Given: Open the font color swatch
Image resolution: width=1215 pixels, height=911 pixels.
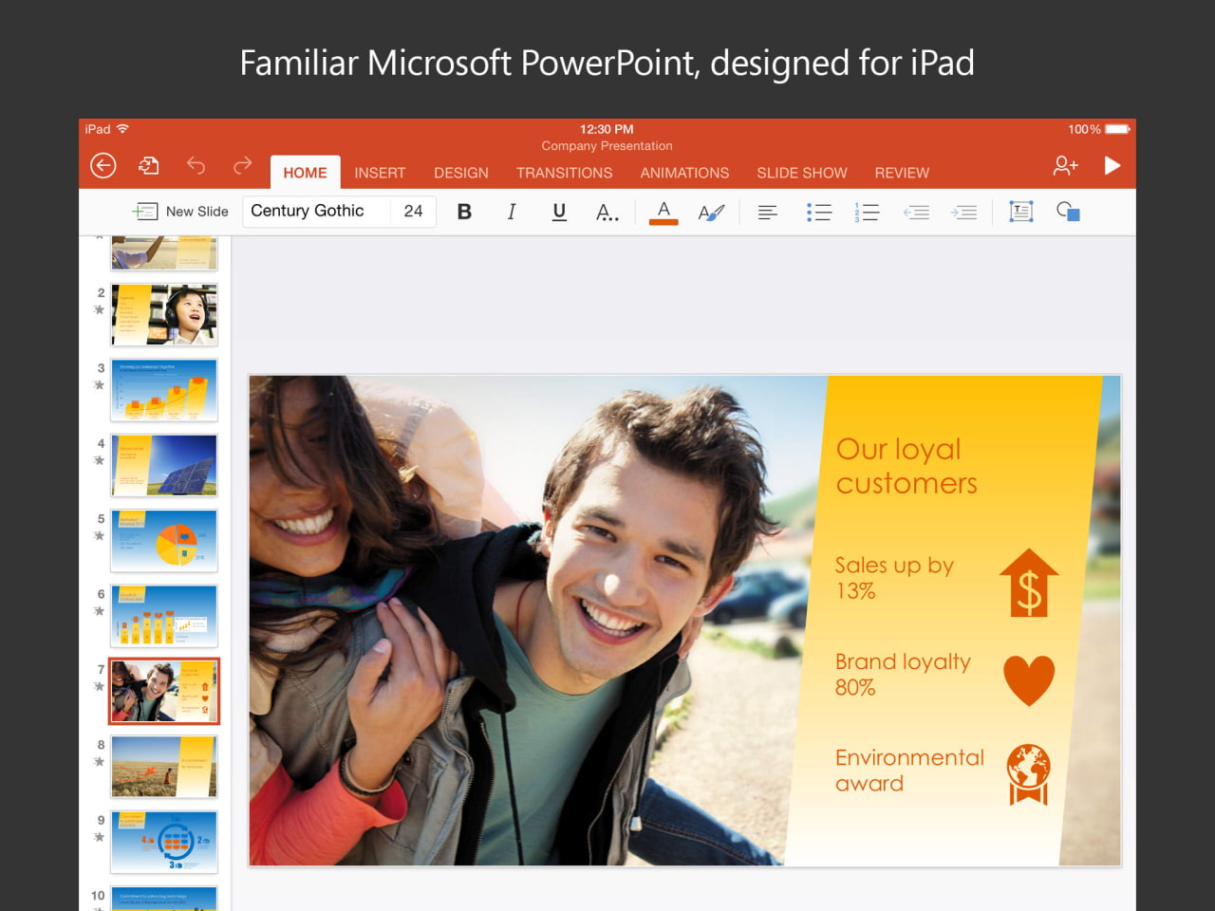Looking at the screenshot, I should 664,212.
